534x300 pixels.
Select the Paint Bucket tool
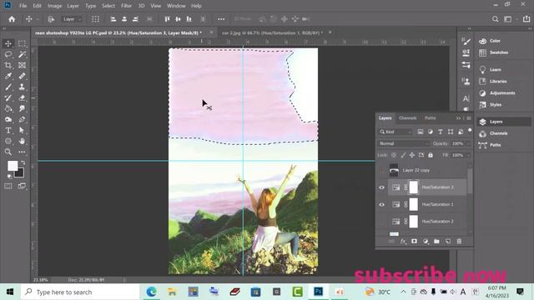tap(8, 109)
